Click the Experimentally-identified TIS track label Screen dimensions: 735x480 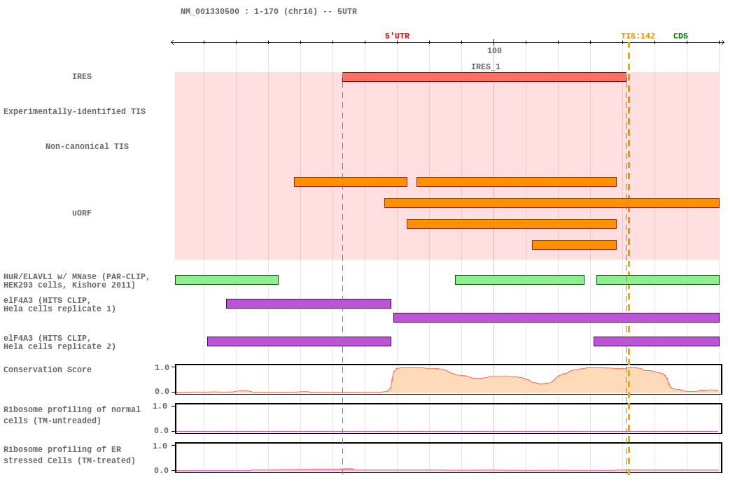74,112
